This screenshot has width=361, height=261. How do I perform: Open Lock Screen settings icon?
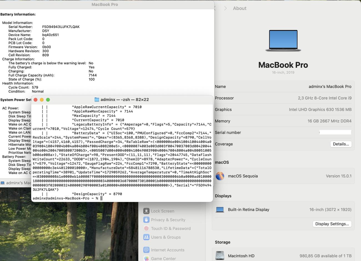[146, 211]
